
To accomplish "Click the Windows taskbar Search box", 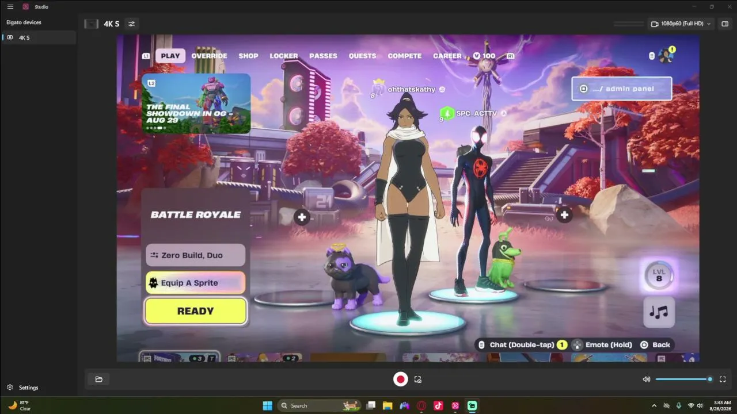I will [x=318, y=405].
